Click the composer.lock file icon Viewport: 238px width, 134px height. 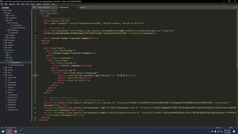6,97
